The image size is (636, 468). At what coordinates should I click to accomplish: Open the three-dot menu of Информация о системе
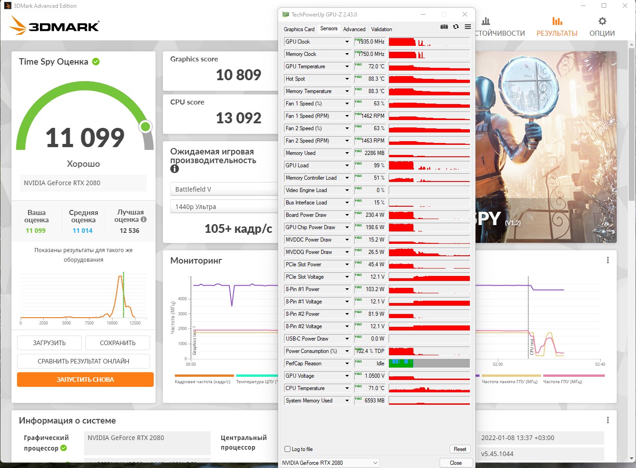[608, 420]
